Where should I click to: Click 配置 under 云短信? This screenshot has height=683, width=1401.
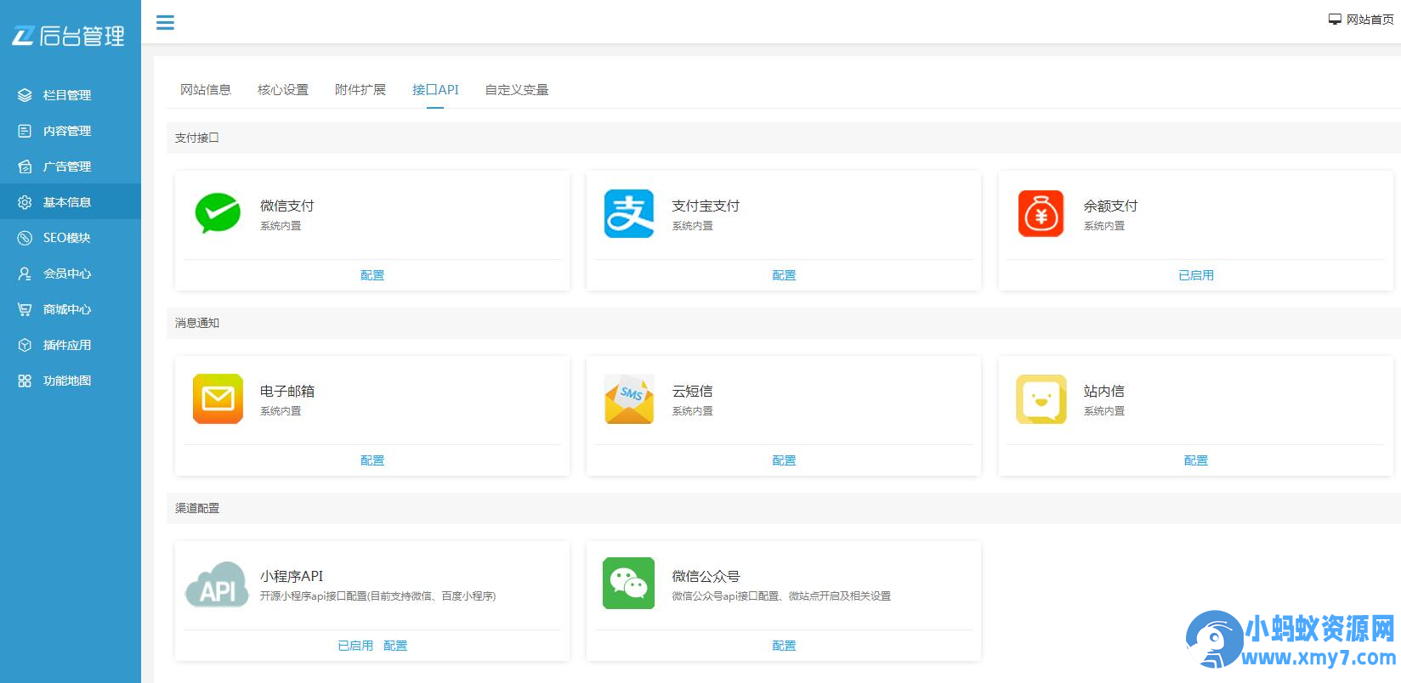click(784, 460)
